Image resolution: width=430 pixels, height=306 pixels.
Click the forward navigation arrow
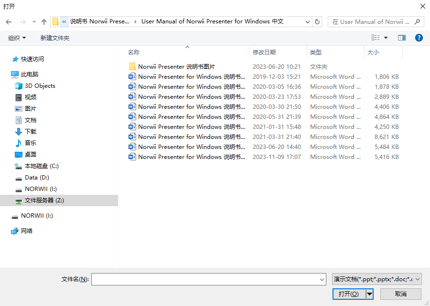[23, 22]
